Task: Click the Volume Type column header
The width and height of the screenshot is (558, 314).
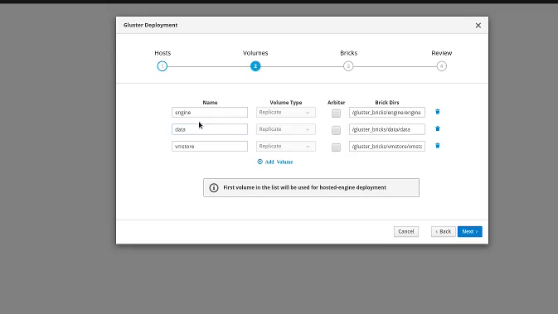Action: click(286, 103)
